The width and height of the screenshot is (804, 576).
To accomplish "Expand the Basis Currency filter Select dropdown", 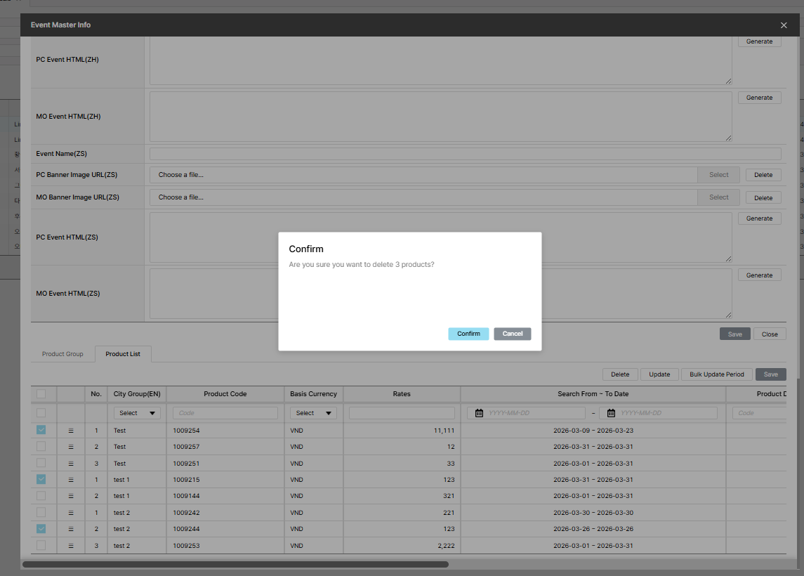I will point(313,413).
